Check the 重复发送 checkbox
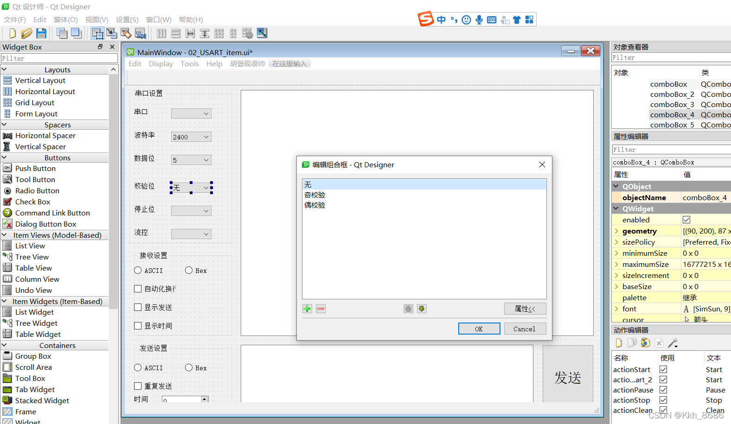Screen dimensions: 731x424 tap(138, 386)
